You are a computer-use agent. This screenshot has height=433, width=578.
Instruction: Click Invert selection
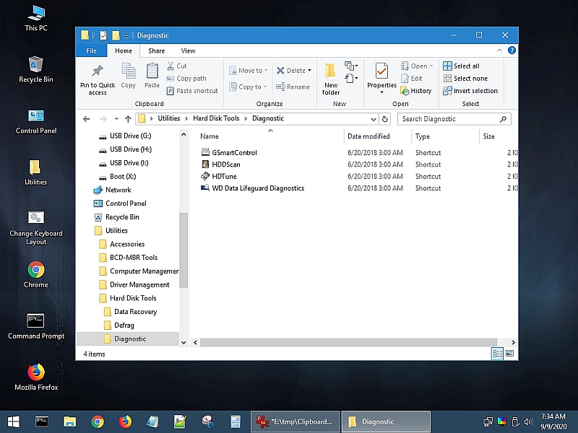(x=470, y=91)
